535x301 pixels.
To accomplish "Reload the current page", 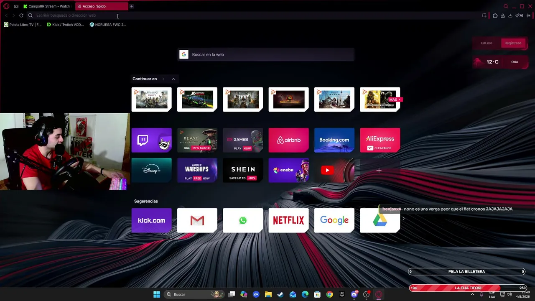I will pyautogui.click(x=21, y=15).
